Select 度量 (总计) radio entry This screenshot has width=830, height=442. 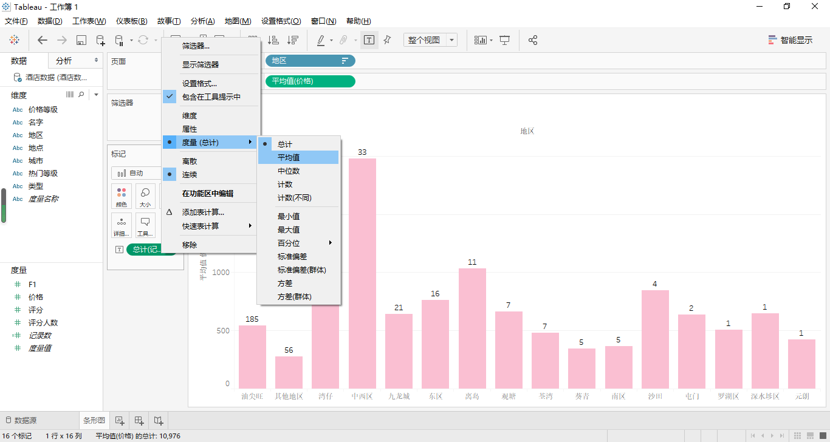pyautogui.click(x=209, y=142)
